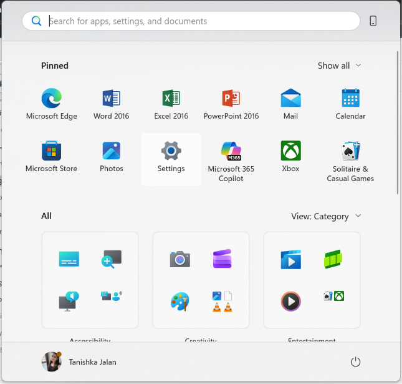The height and width of the screenshot is (384, 402).
Task: Launch Word 2016
Action: click(112, 104)
